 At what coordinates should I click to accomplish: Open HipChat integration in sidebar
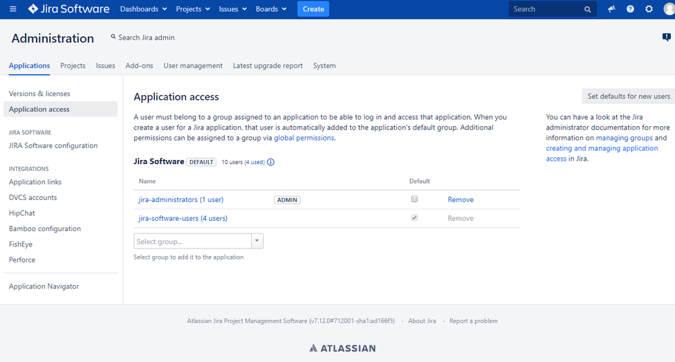coord(22,213)
